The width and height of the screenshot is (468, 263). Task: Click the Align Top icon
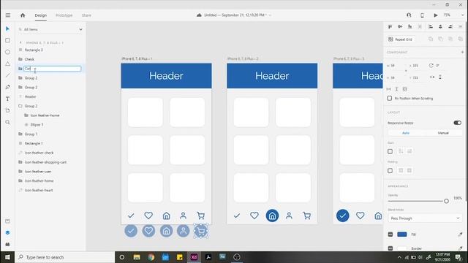(x=390, y=26)
